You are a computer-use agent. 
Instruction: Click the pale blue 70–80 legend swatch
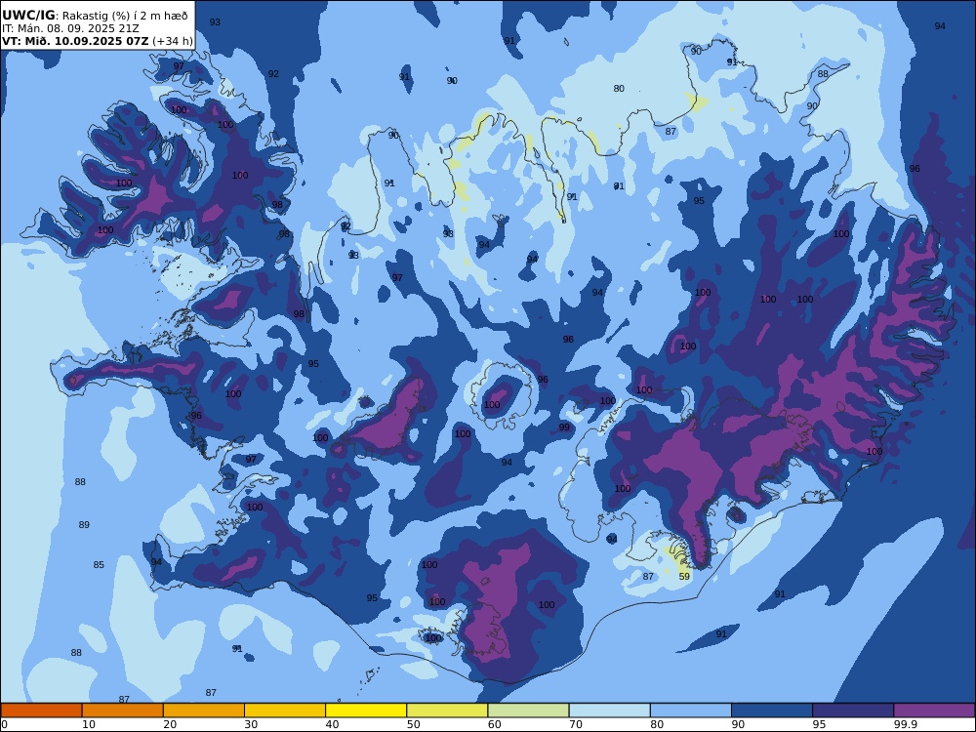click(x=609, y=711)
